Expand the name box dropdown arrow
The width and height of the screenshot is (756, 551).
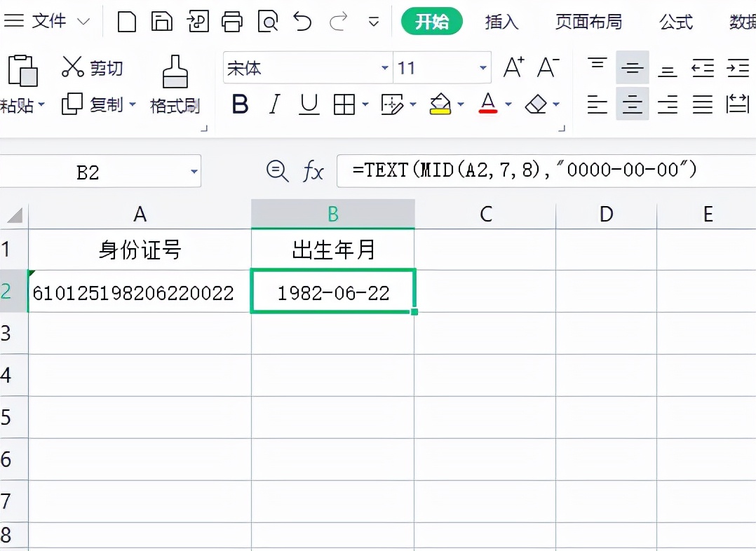pos(194,171)
